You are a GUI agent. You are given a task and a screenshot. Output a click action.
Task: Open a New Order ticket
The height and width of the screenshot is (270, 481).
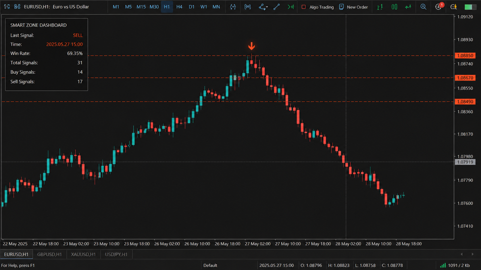353,7
